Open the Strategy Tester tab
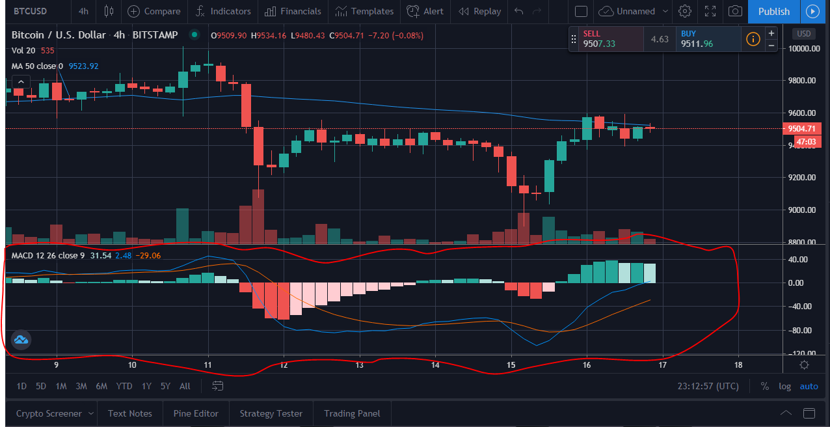 271,413
